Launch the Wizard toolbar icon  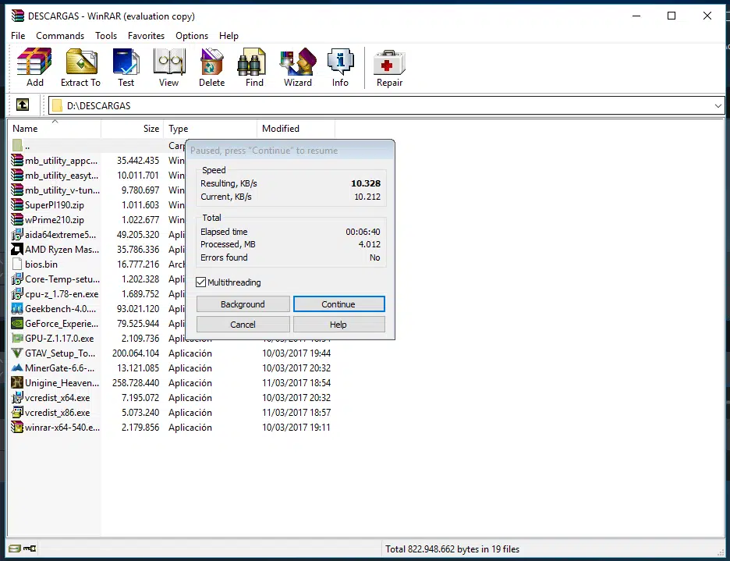pyautogui.click(x=298, y=62)
